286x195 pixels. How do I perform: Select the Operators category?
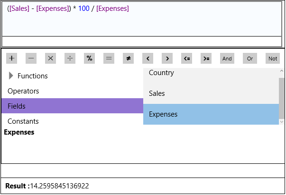[x=24, y=91]
